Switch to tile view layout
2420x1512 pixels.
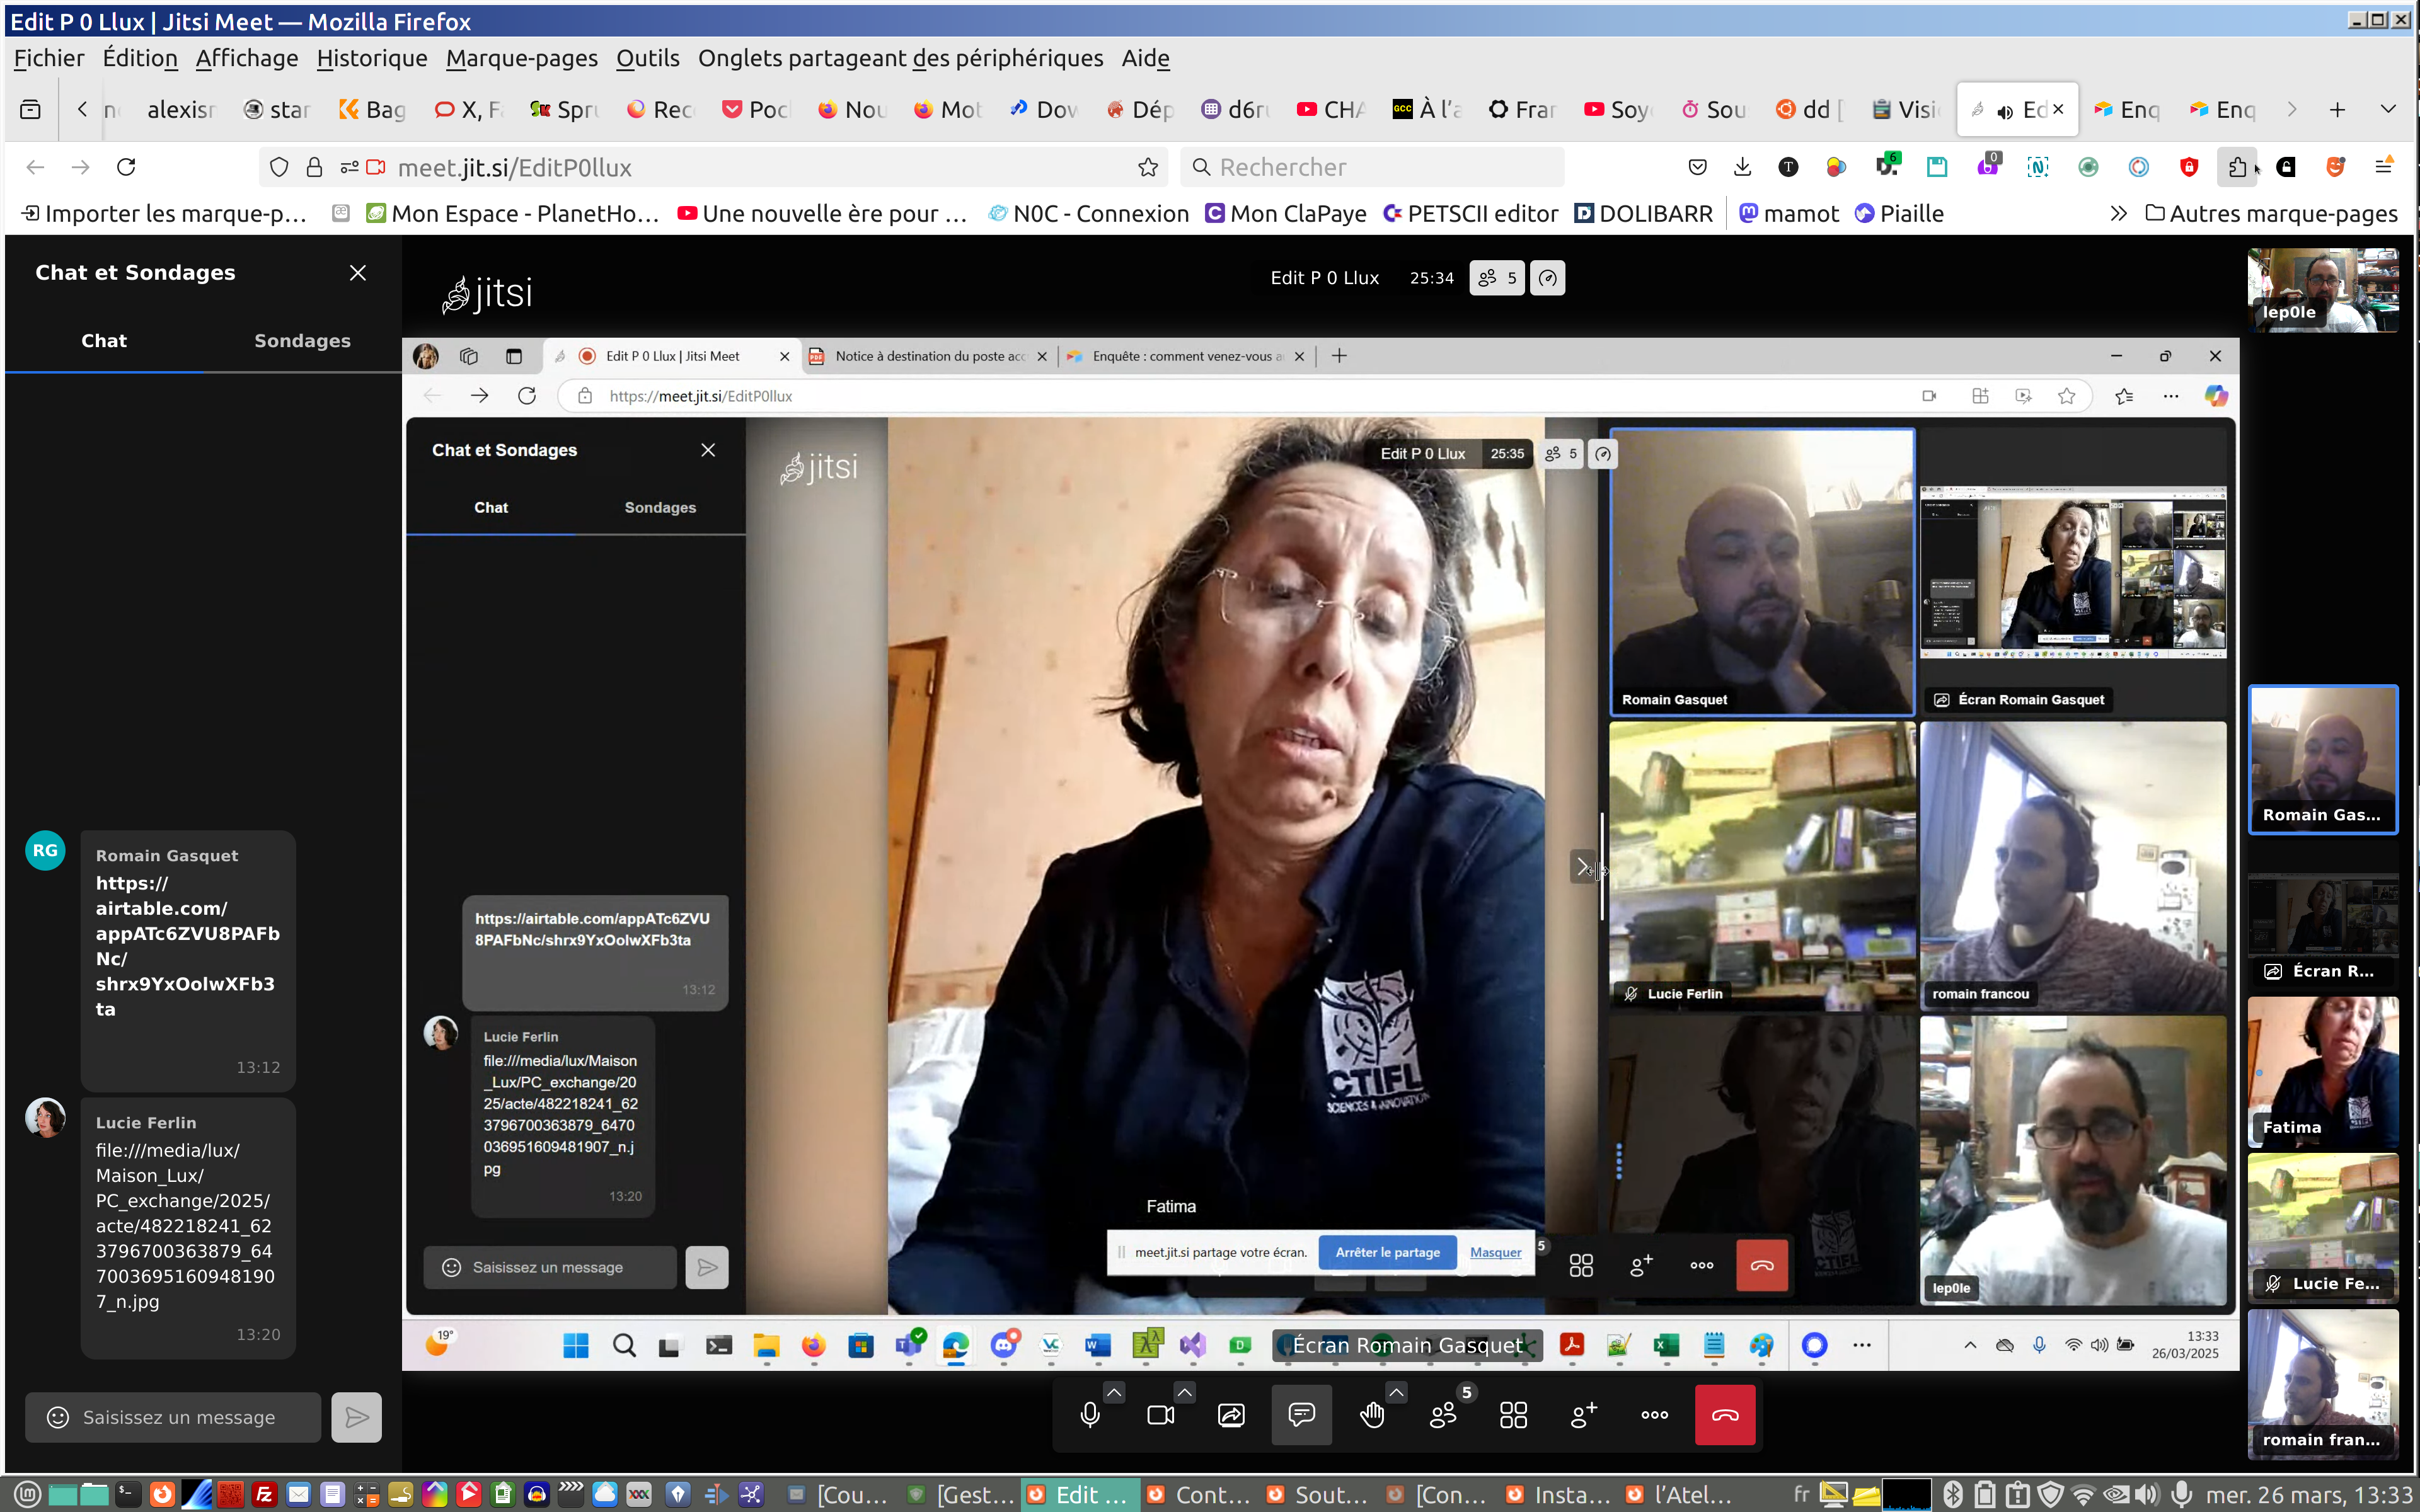coord(1513,1414)
